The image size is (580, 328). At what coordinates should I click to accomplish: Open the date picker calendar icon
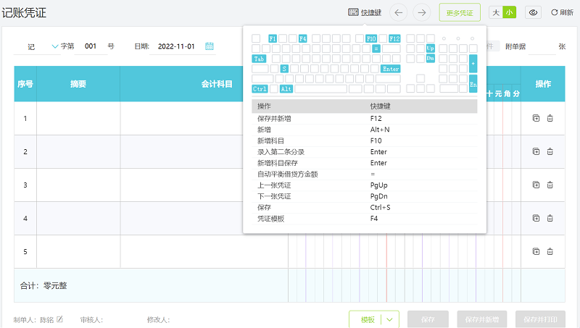point(210,46)
